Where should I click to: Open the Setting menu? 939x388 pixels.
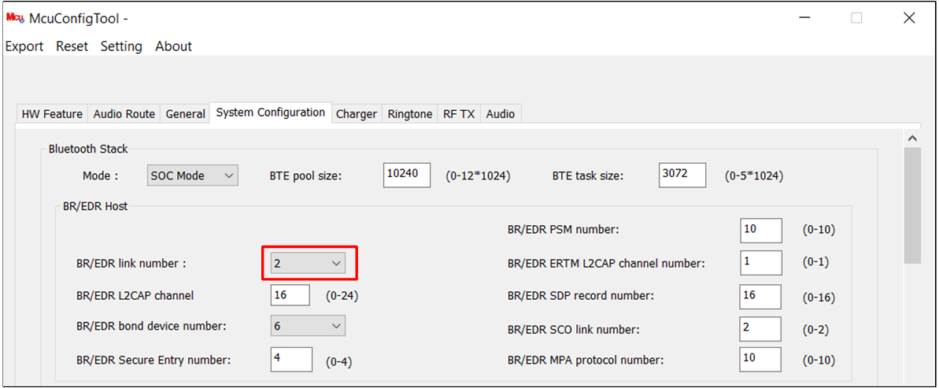pos(121,46)
